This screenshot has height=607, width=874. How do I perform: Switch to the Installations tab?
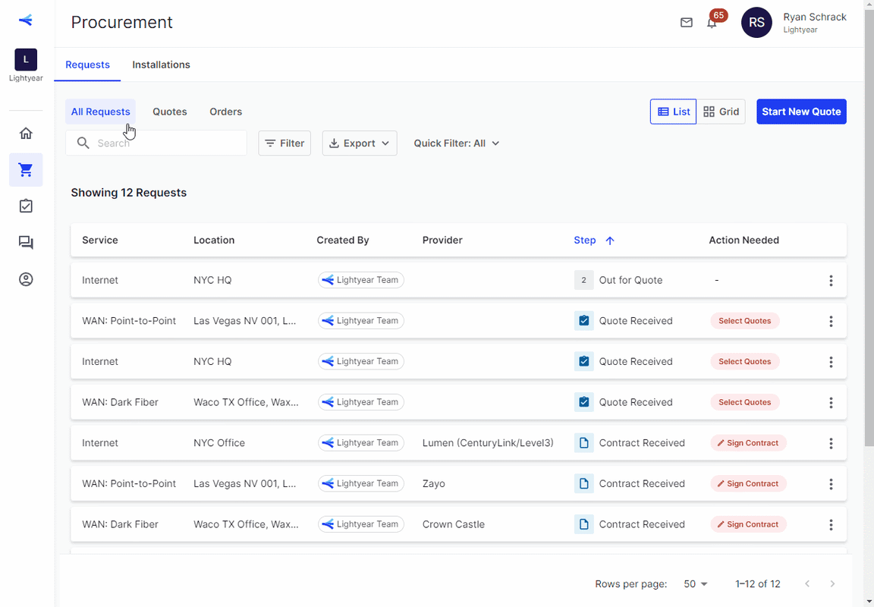point(161,64)
